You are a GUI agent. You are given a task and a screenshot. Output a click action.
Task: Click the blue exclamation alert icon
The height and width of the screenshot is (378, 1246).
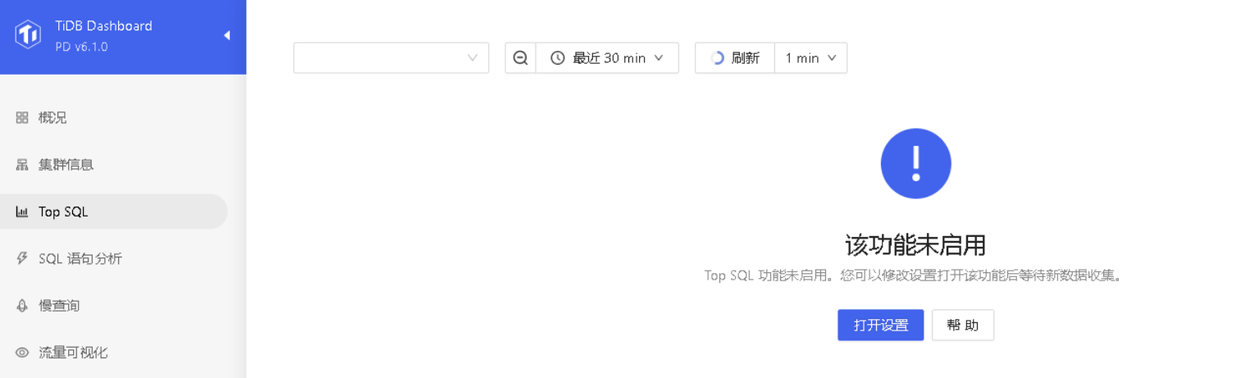click(915, 163)
